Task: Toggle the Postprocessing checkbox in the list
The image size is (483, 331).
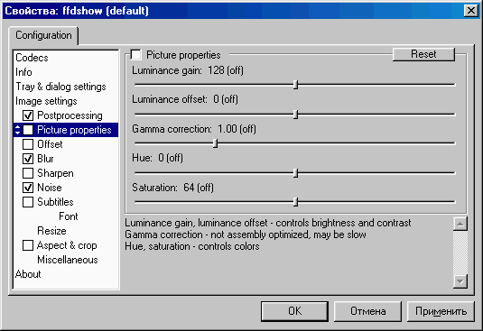Action: 28,115
